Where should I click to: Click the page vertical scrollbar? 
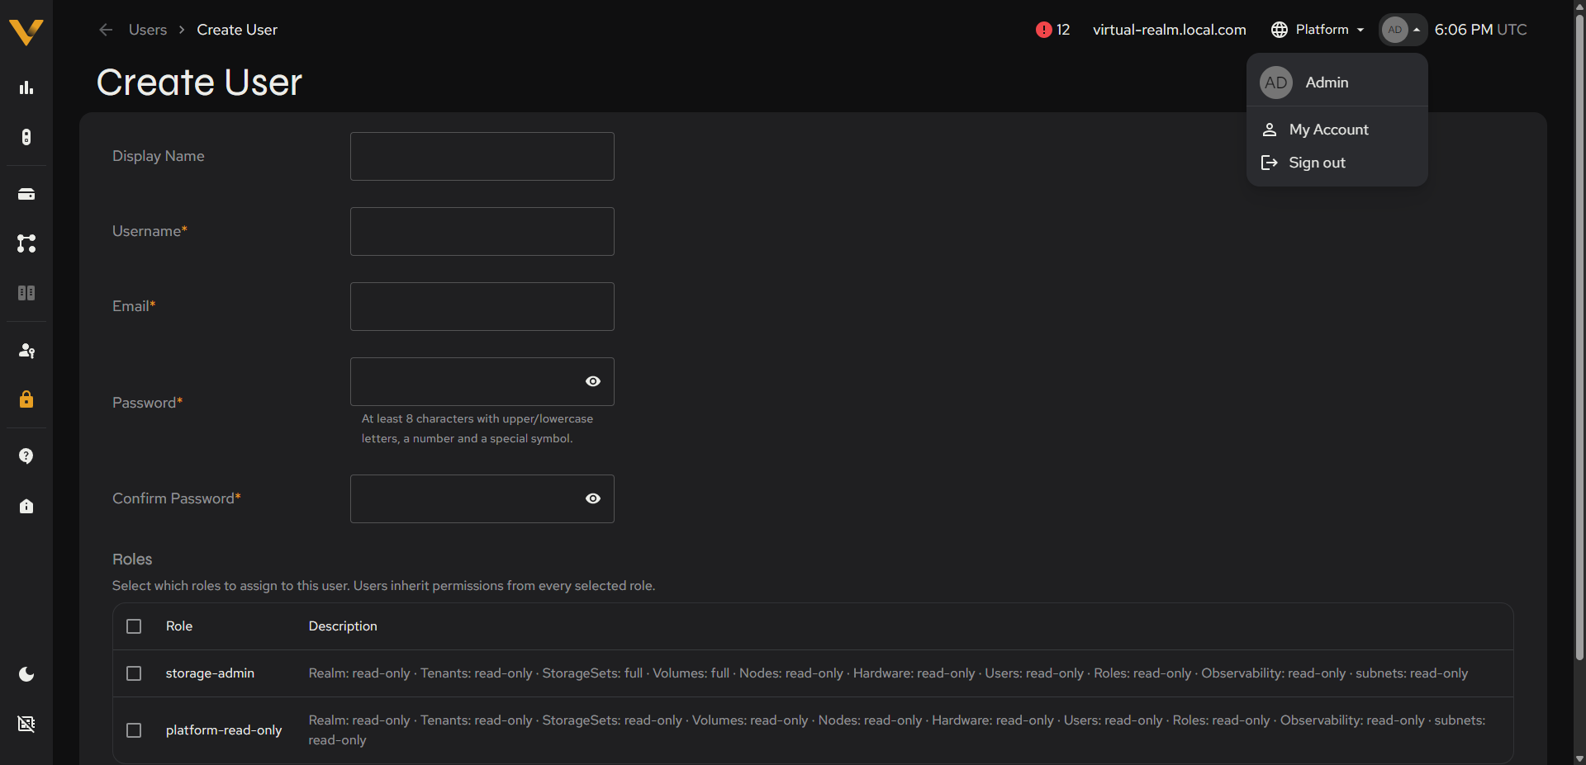[1579, 338]
